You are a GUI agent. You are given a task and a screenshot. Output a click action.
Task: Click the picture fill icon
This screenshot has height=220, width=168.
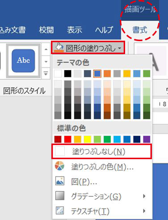60,181
